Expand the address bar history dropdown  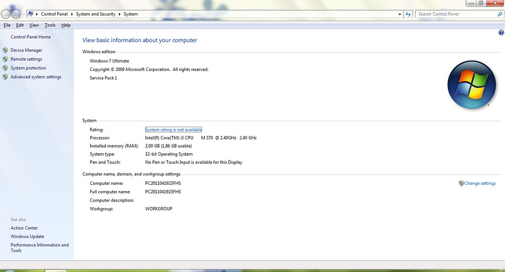(400, 14)
